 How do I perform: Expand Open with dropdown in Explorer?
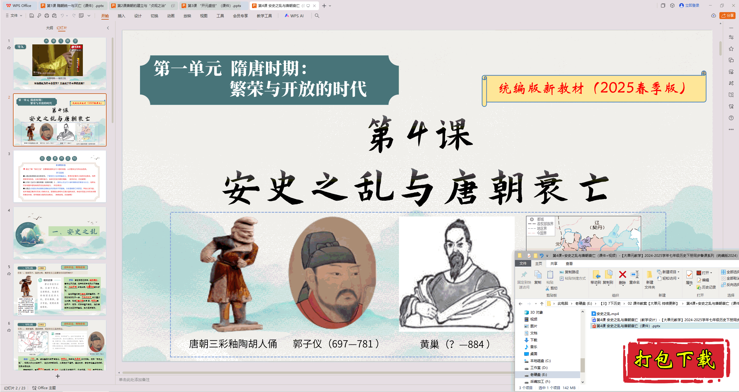click(711, 273)
